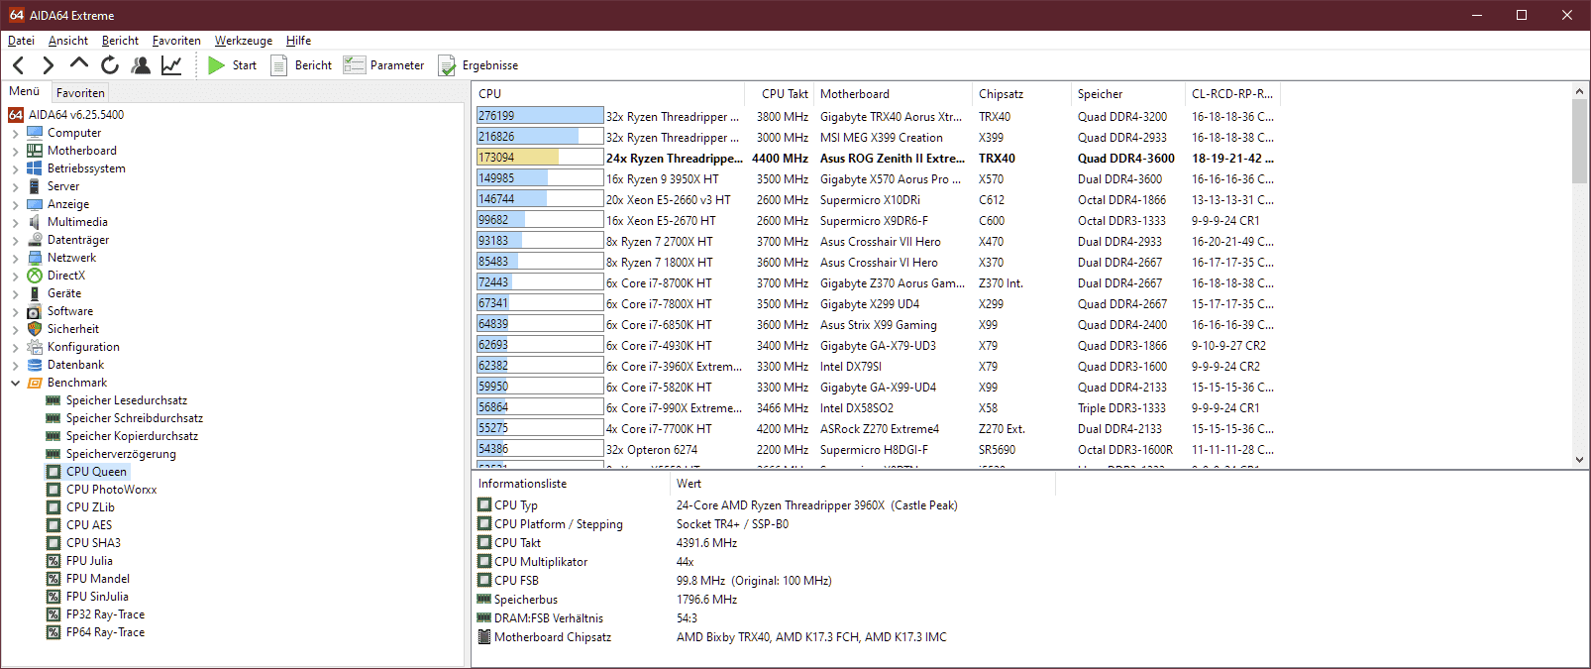Image resolution: width=1591 pixels, height=669 pixels.
Task: Open the Hilfe menu
Action: pos(298,41)
